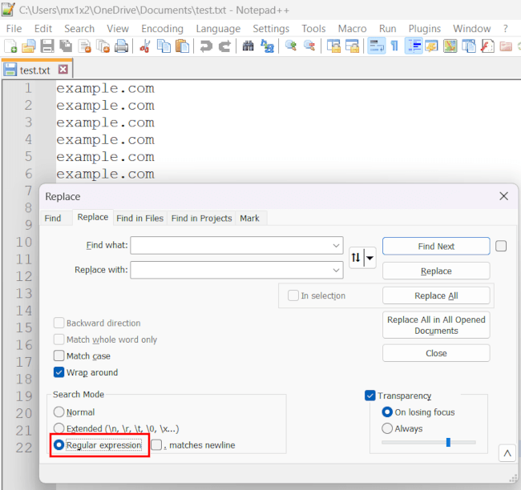Click the transparency slider handle

coord(448,442)
